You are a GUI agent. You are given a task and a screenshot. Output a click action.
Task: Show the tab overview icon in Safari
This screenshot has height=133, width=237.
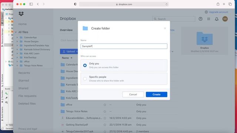coord(230,4)
